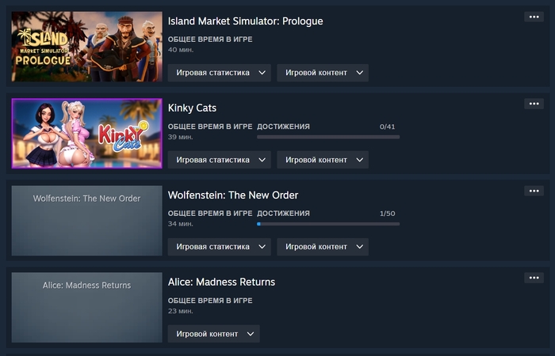Select the Wolfenstein: The New Order placeholder thumbnail

pos(86,221)
